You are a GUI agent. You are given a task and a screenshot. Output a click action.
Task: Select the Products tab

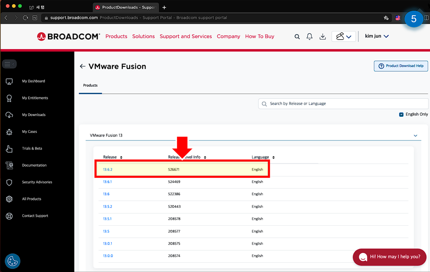coord(90,86)
